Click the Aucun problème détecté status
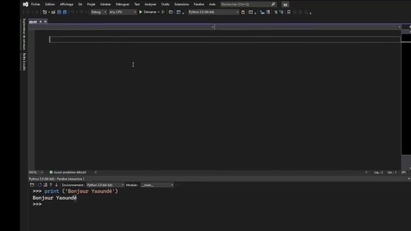411x231 pixels. pyautogui.click(x=70, y=173)
